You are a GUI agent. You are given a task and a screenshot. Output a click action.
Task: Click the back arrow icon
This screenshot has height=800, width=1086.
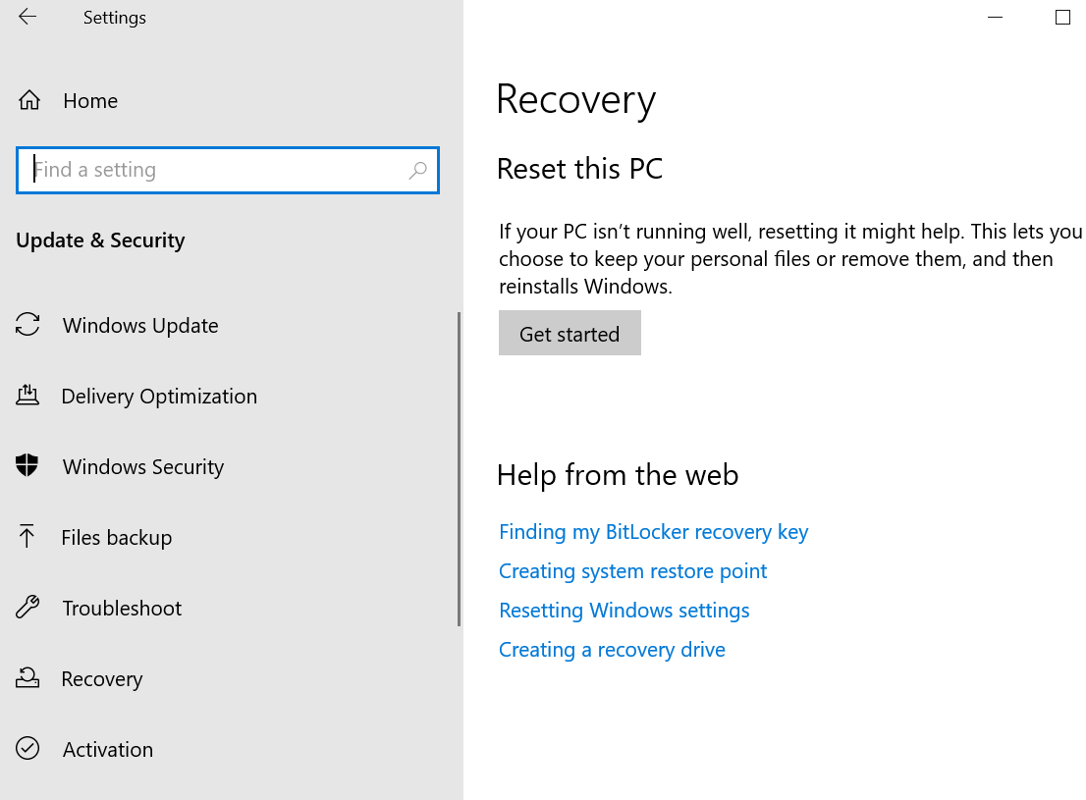[27, 17]
